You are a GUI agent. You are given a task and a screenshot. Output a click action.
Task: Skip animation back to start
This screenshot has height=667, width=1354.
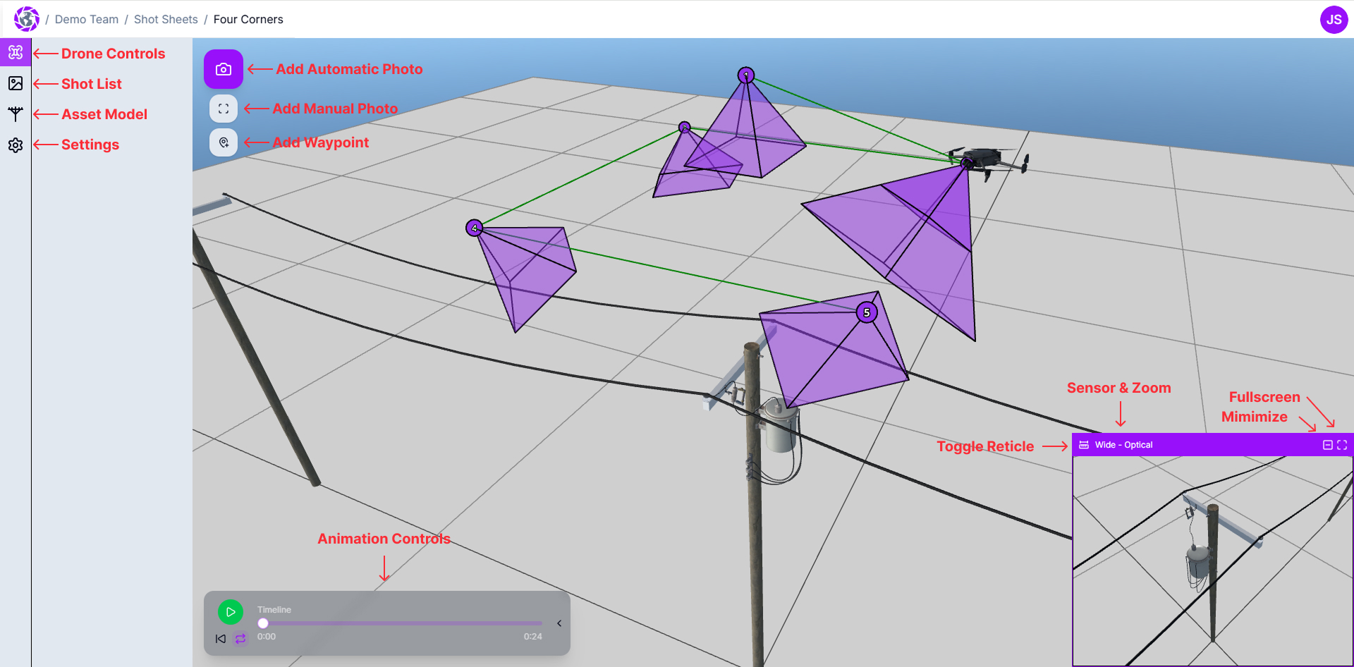coord(221,639)
